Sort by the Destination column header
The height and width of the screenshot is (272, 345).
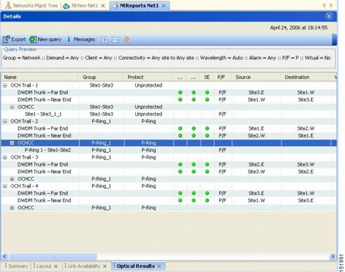pyautogui.click(x=306, y=77)
